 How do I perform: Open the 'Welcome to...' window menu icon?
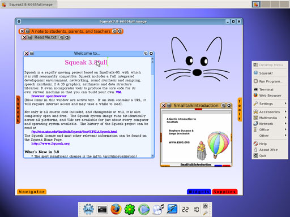coord(32,54)
